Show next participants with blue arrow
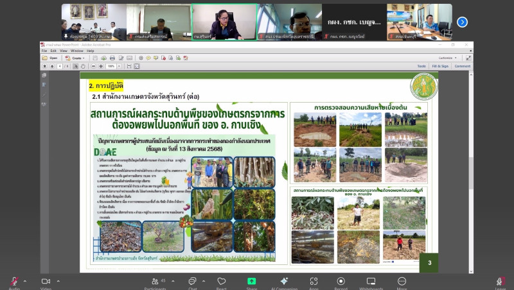Viewport: 514px width, 290px height. (462, 22)
